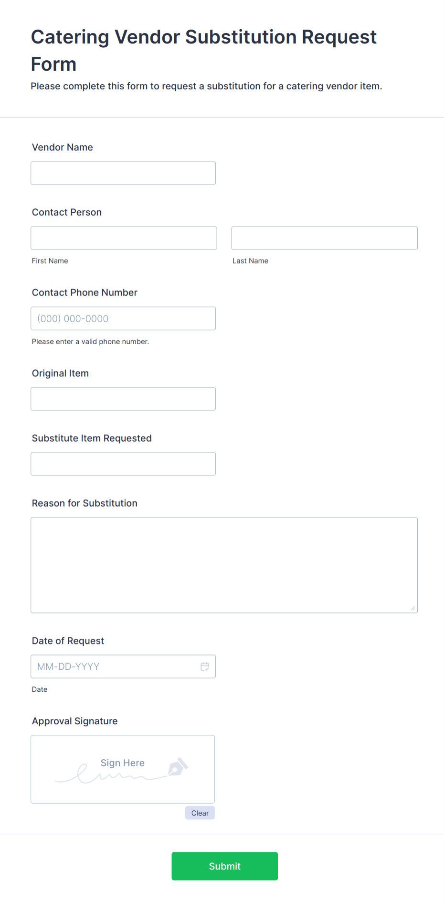Clear the Approval Signature

[200, 813]
